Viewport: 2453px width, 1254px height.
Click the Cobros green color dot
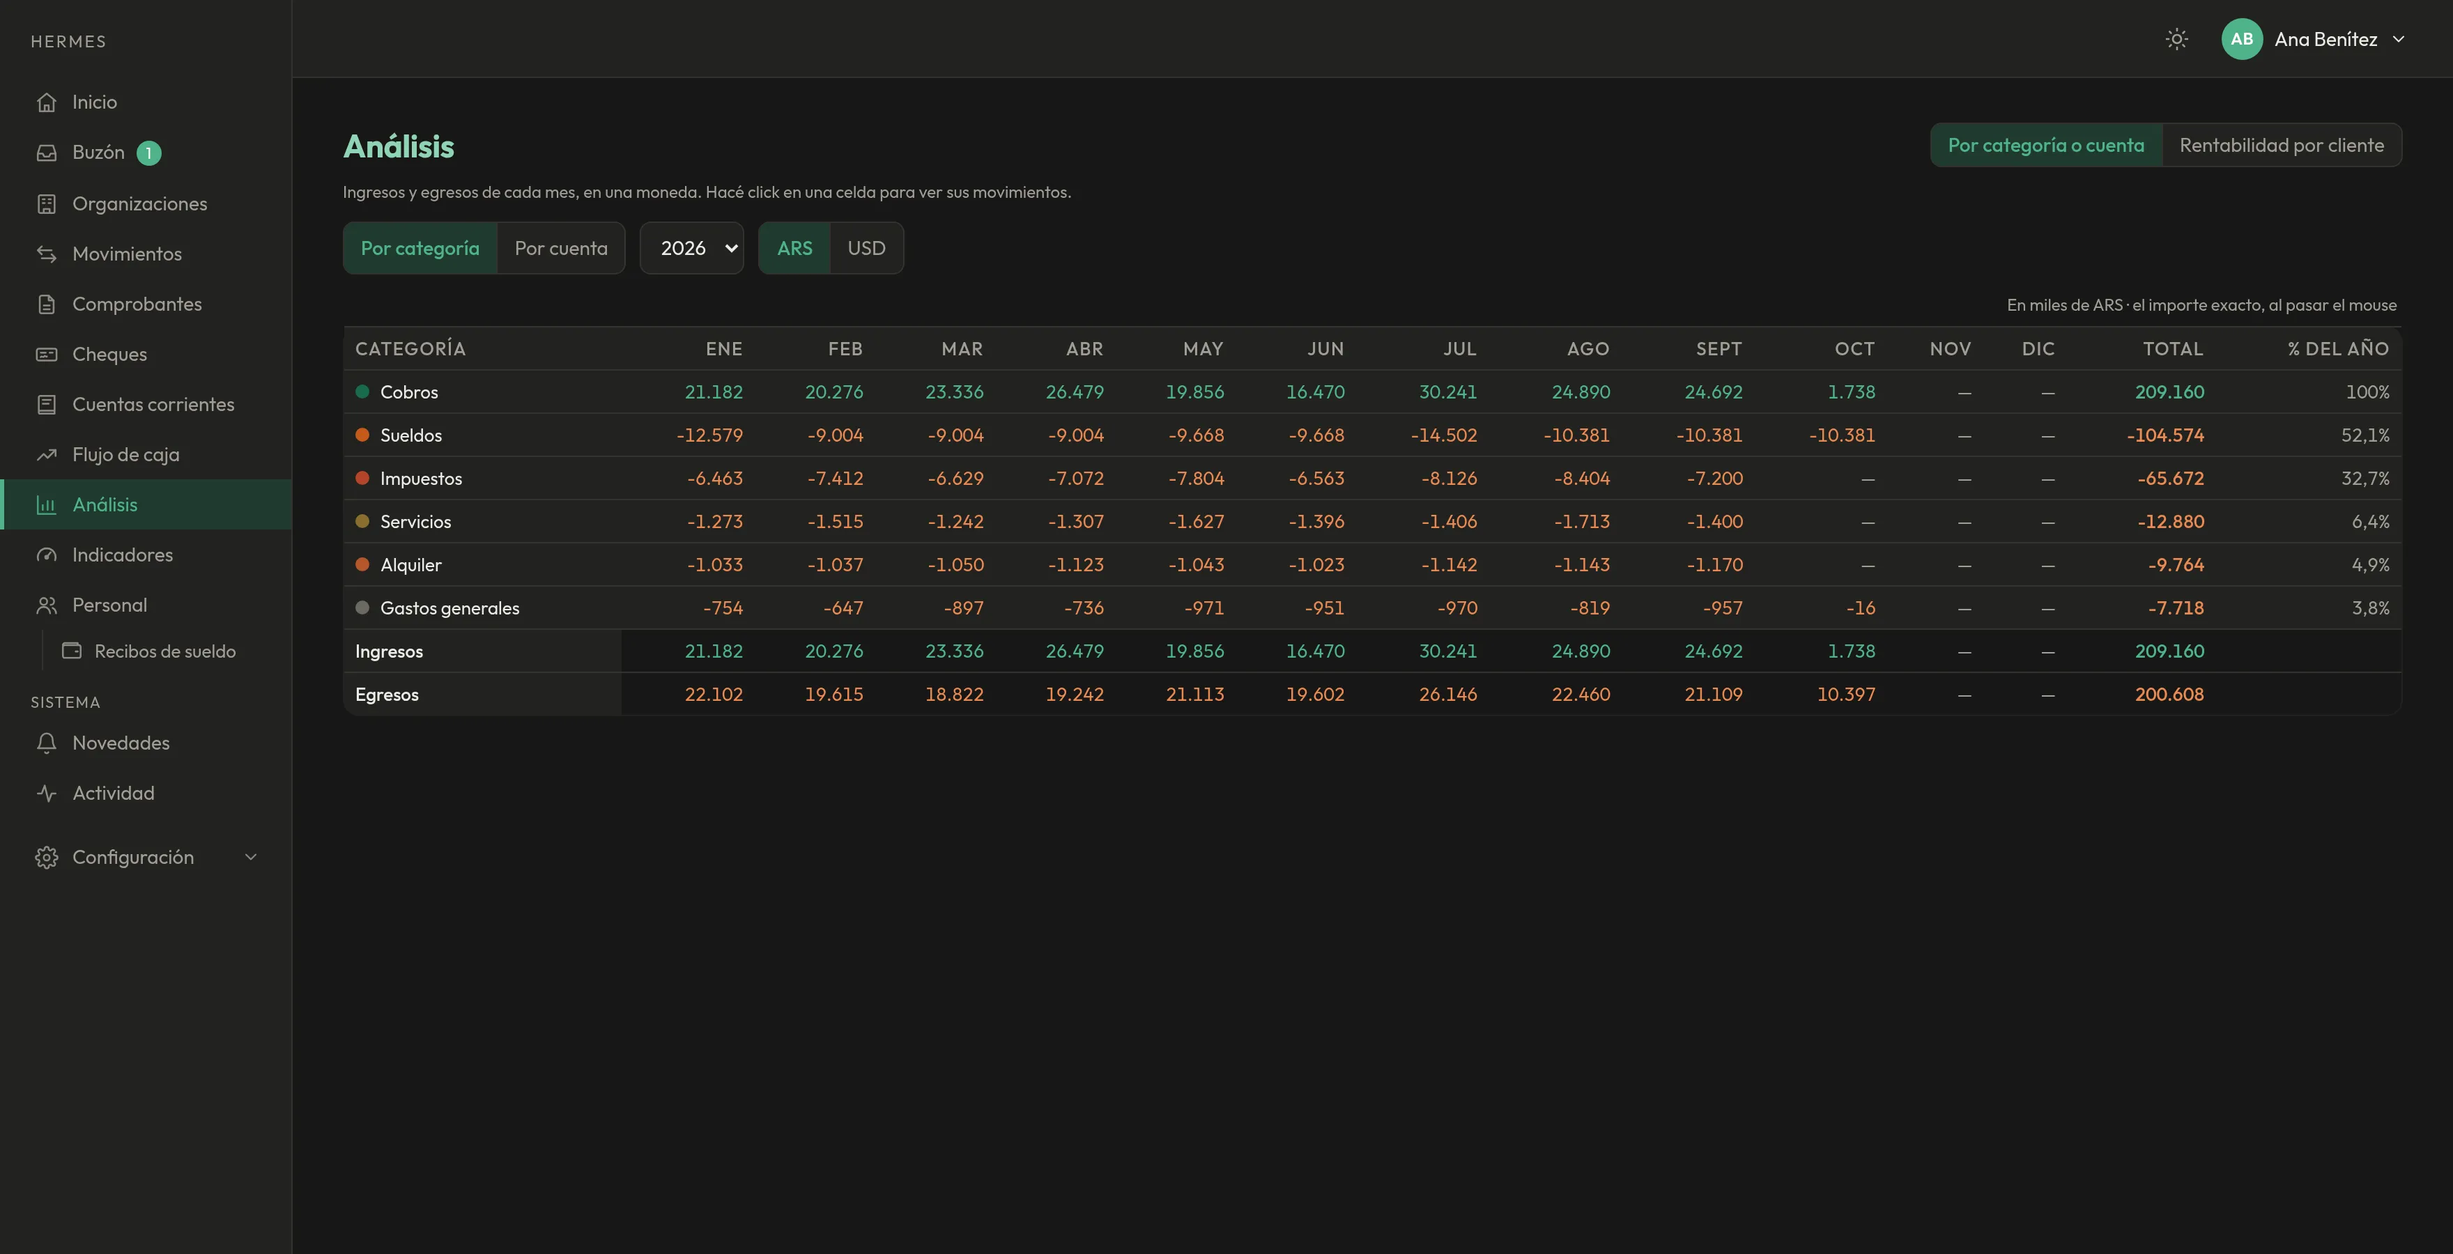click(362, 392)
